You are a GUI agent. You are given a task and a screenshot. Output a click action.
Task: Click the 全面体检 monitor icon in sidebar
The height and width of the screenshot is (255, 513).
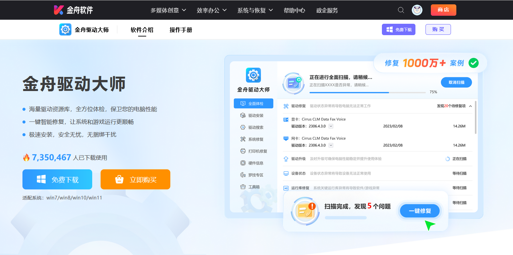243,104
